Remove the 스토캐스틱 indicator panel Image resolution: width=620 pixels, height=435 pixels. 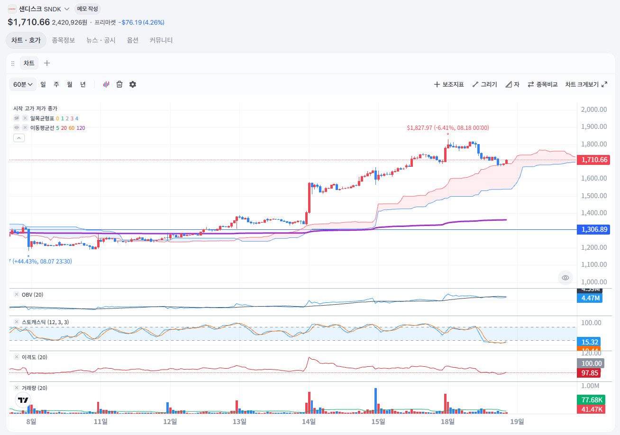pos(16,322)
